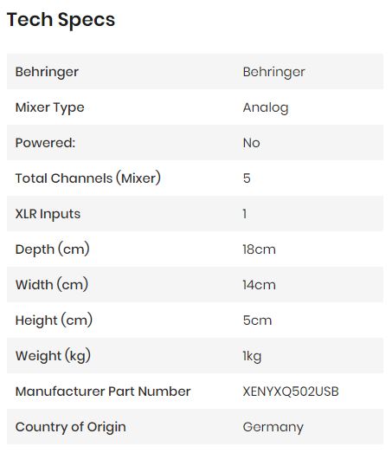Screen dimensions: 392x453
Task: Select the 18cm depth value
Action: 260,249
